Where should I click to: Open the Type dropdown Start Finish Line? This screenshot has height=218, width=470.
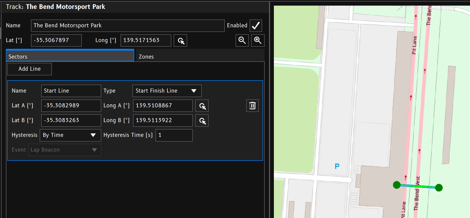pyautogui.click(x=167, y=91)
